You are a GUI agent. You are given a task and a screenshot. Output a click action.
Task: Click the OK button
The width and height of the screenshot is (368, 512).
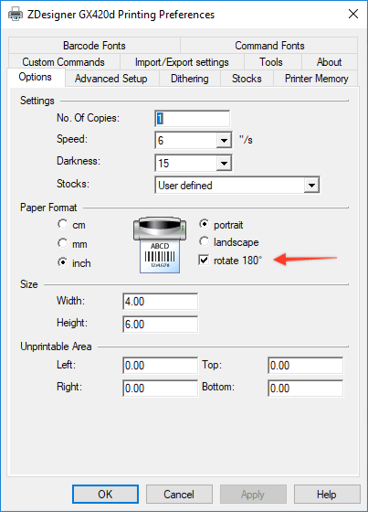click(x=105, y=494)
